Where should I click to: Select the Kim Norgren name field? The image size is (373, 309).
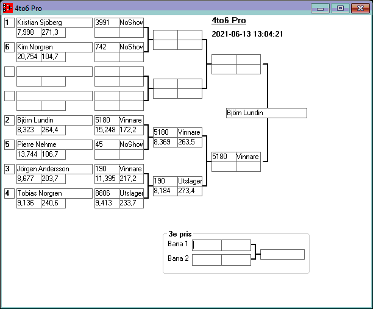(x=54, y=47)
